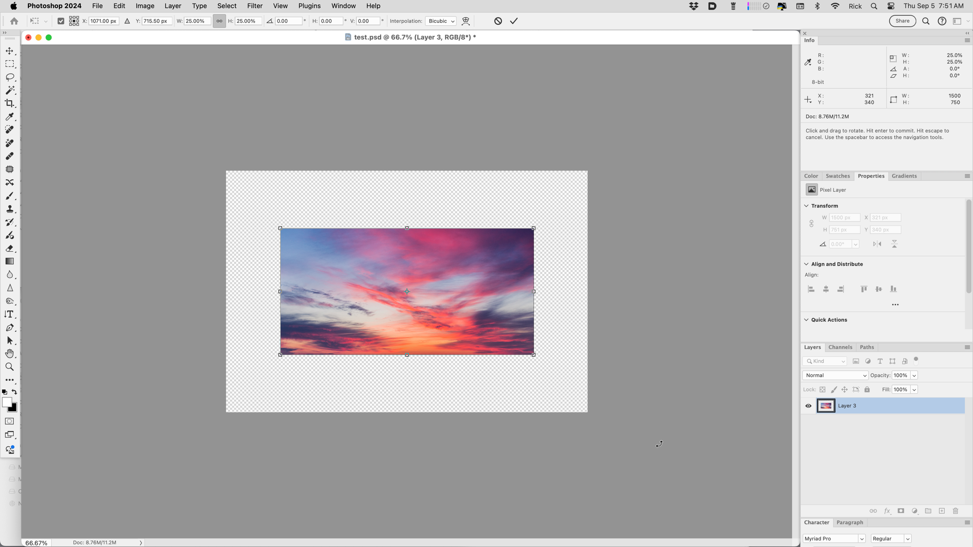973x547 pixels.
Task: Select the Crop tool
Action: pos(10,103)
